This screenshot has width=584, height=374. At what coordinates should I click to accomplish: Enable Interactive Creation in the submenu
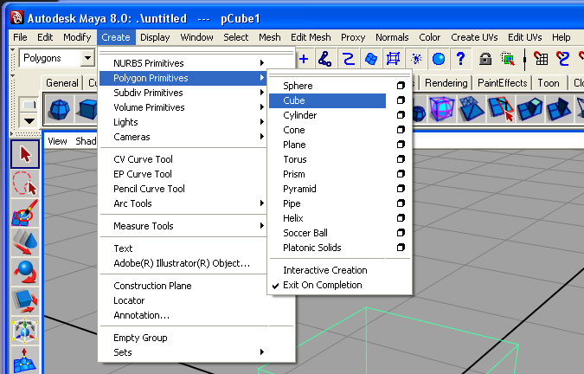click(x=324, y=270)
